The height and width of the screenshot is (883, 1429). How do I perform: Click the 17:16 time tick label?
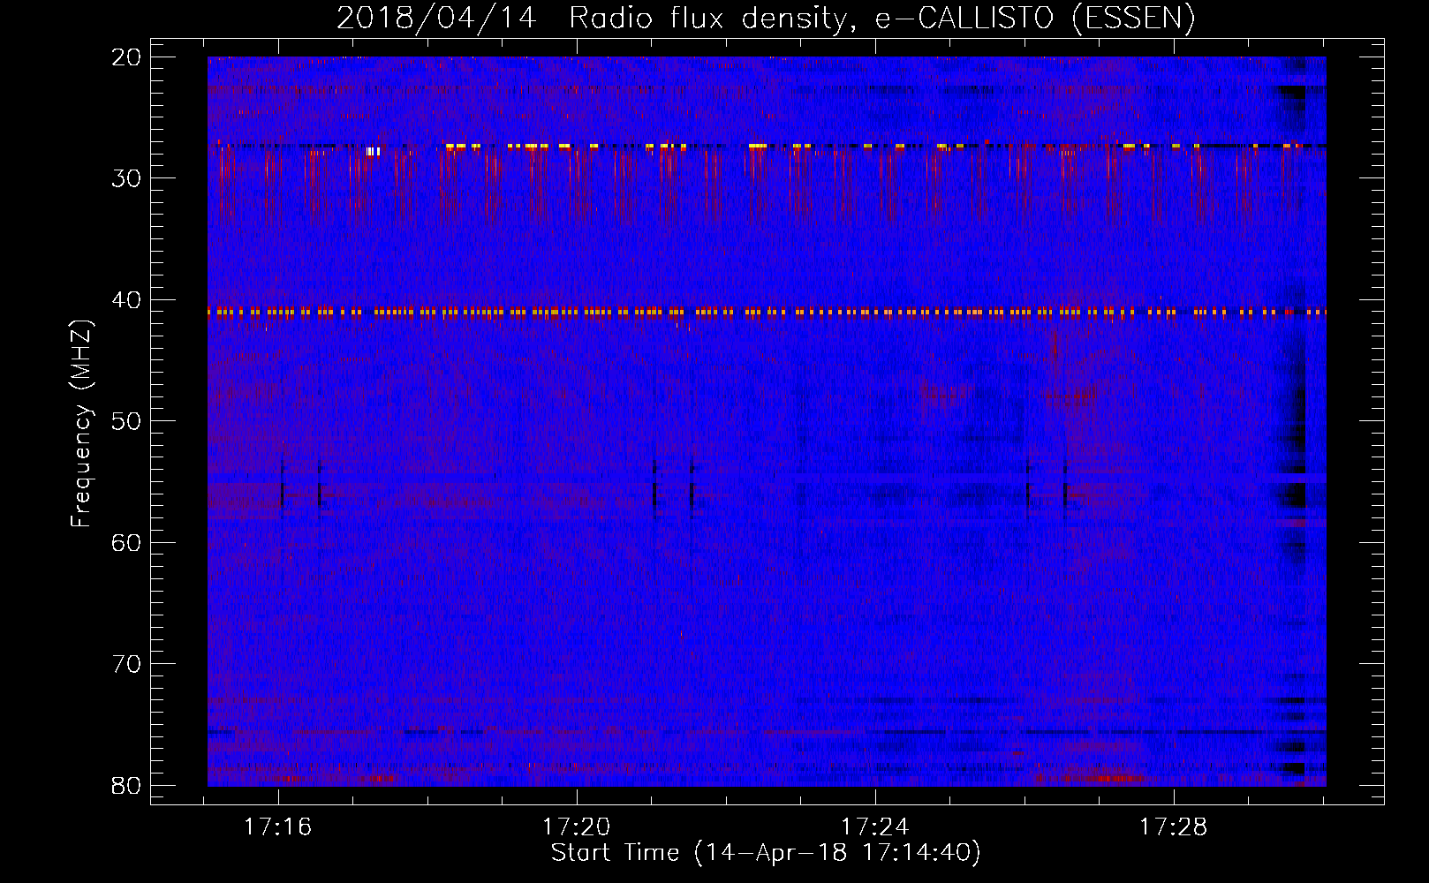pyautogui.click(x=278, y=826)
